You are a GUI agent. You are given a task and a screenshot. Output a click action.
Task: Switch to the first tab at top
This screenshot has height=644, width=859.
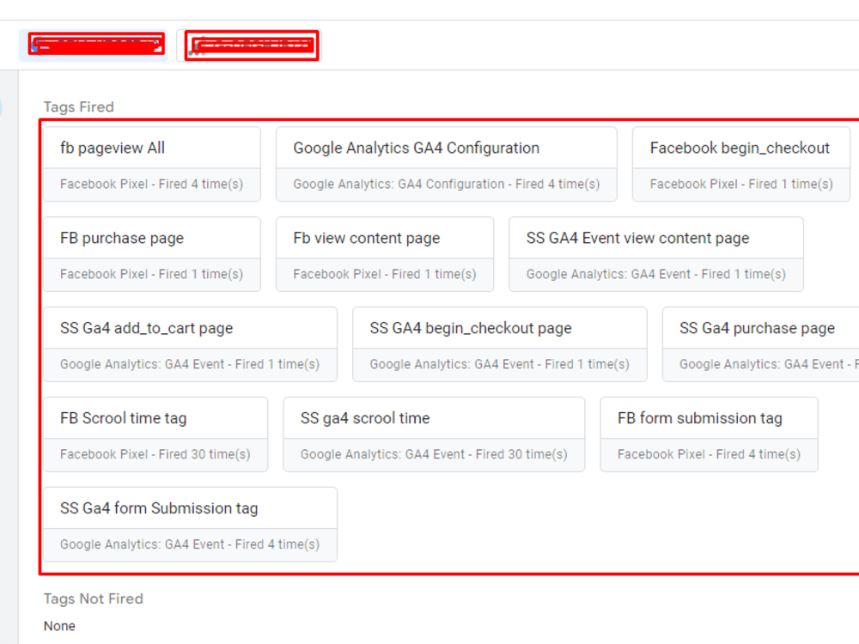pyautogui.click(x=96, y=45)
